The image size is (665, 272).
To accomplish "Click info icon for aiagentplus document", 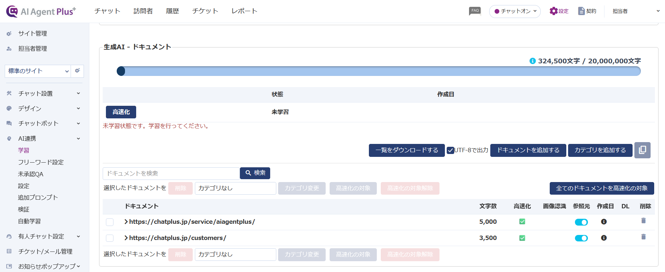I will [x=604, y=222].
